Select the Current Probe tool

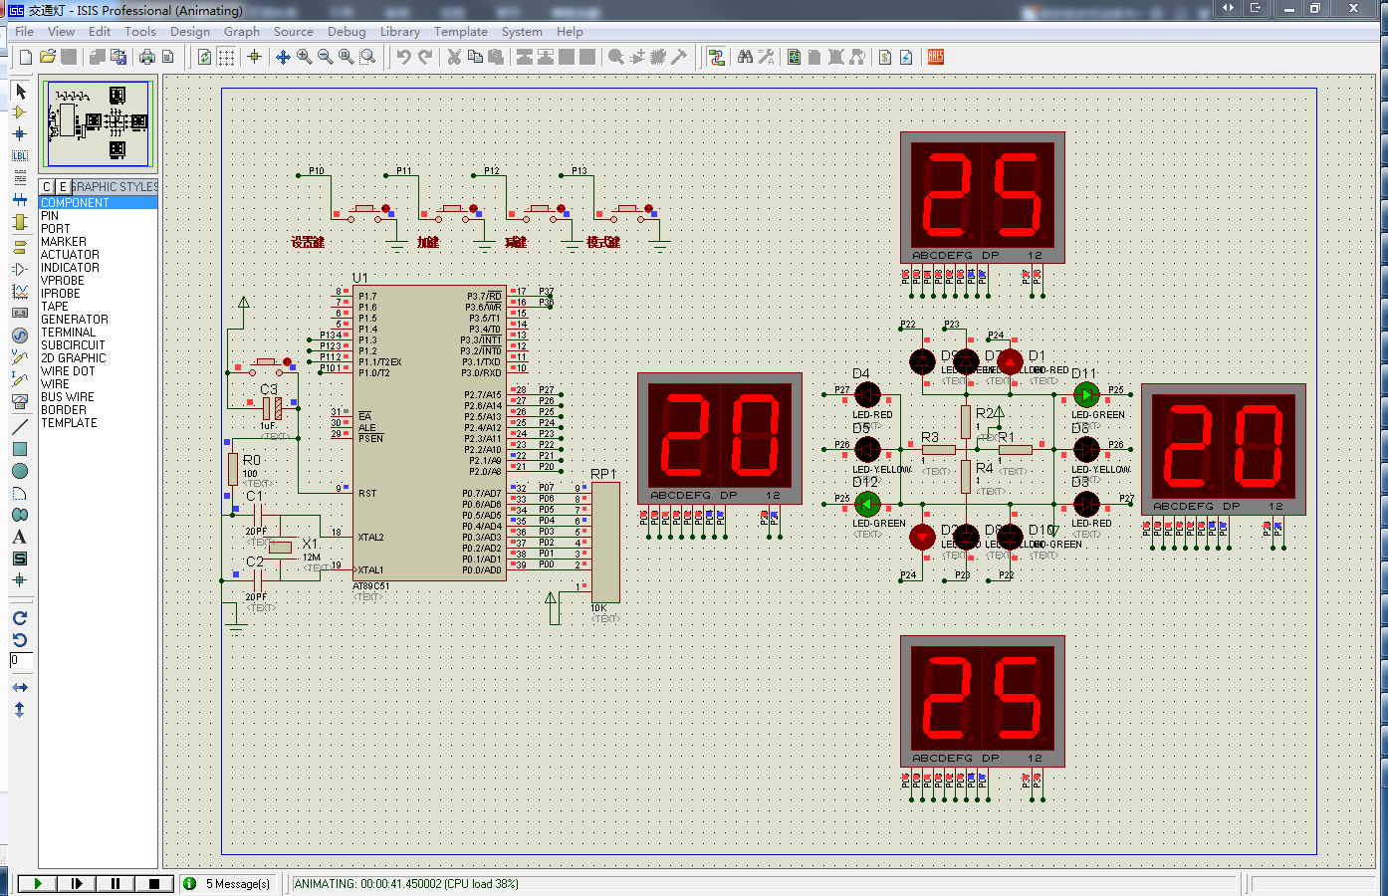[x=20, y=379]
